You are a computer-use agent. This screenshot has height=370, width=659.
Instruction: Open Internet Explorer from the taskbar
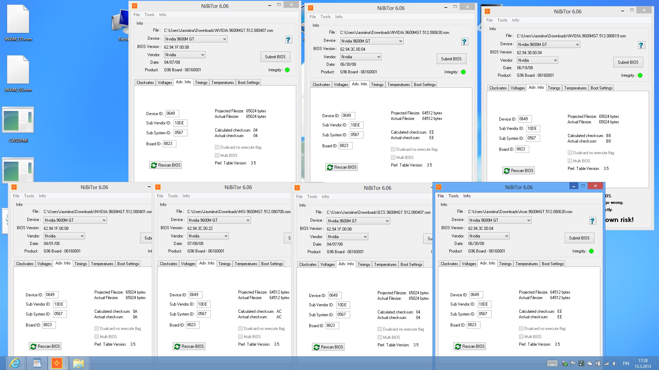coord(15,363)
